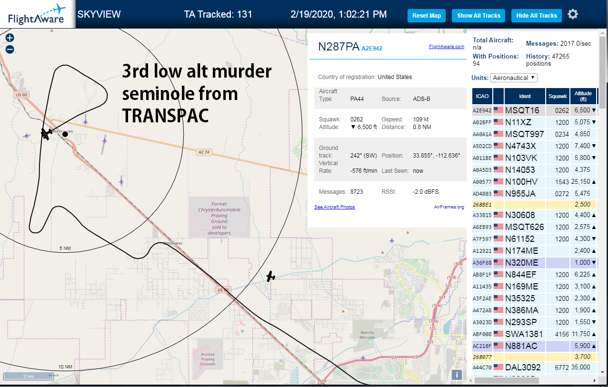
Task: Select N174ME aircraft row
Action: point(534,251)
